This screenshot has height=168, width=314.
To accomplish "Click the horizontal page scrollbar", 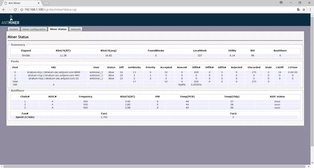I will 154,166.
